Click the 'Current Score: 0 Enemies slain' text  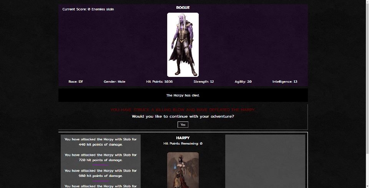pyautogui.click(x=88, y=9)
